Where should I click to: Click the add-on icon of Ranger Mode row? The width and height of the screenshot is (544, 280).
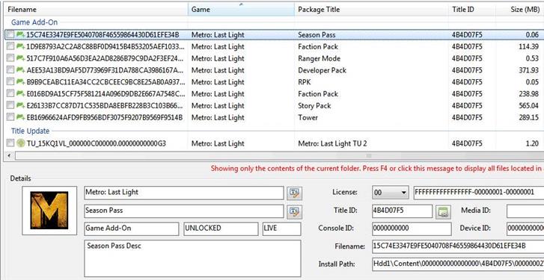click(x=20, y=57)
